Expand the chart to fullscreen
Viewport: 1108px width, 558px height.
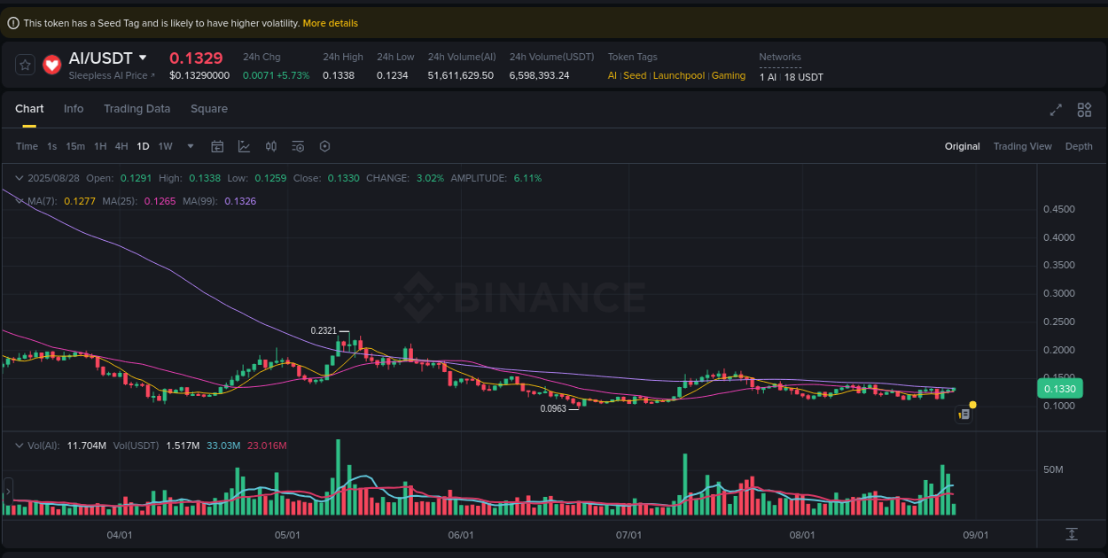click(1055, 110)
